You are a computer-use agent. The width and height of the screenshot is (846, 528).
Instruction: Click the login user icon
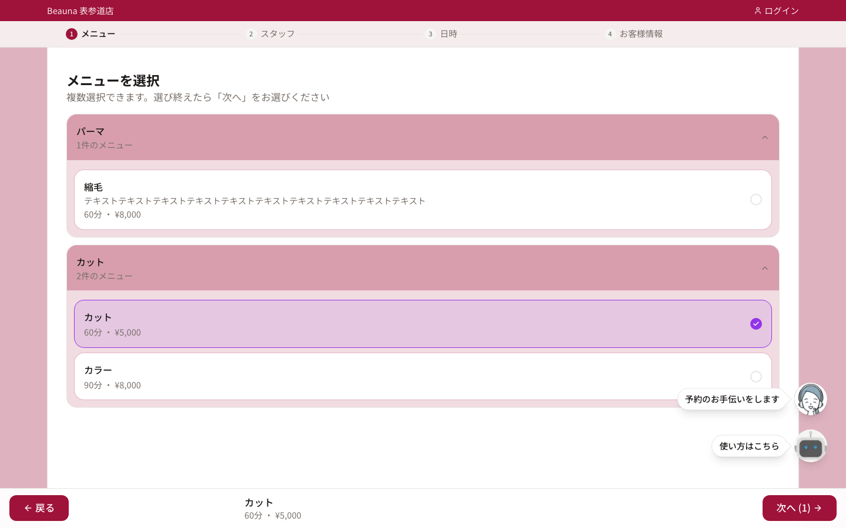(x=758, y=11)
